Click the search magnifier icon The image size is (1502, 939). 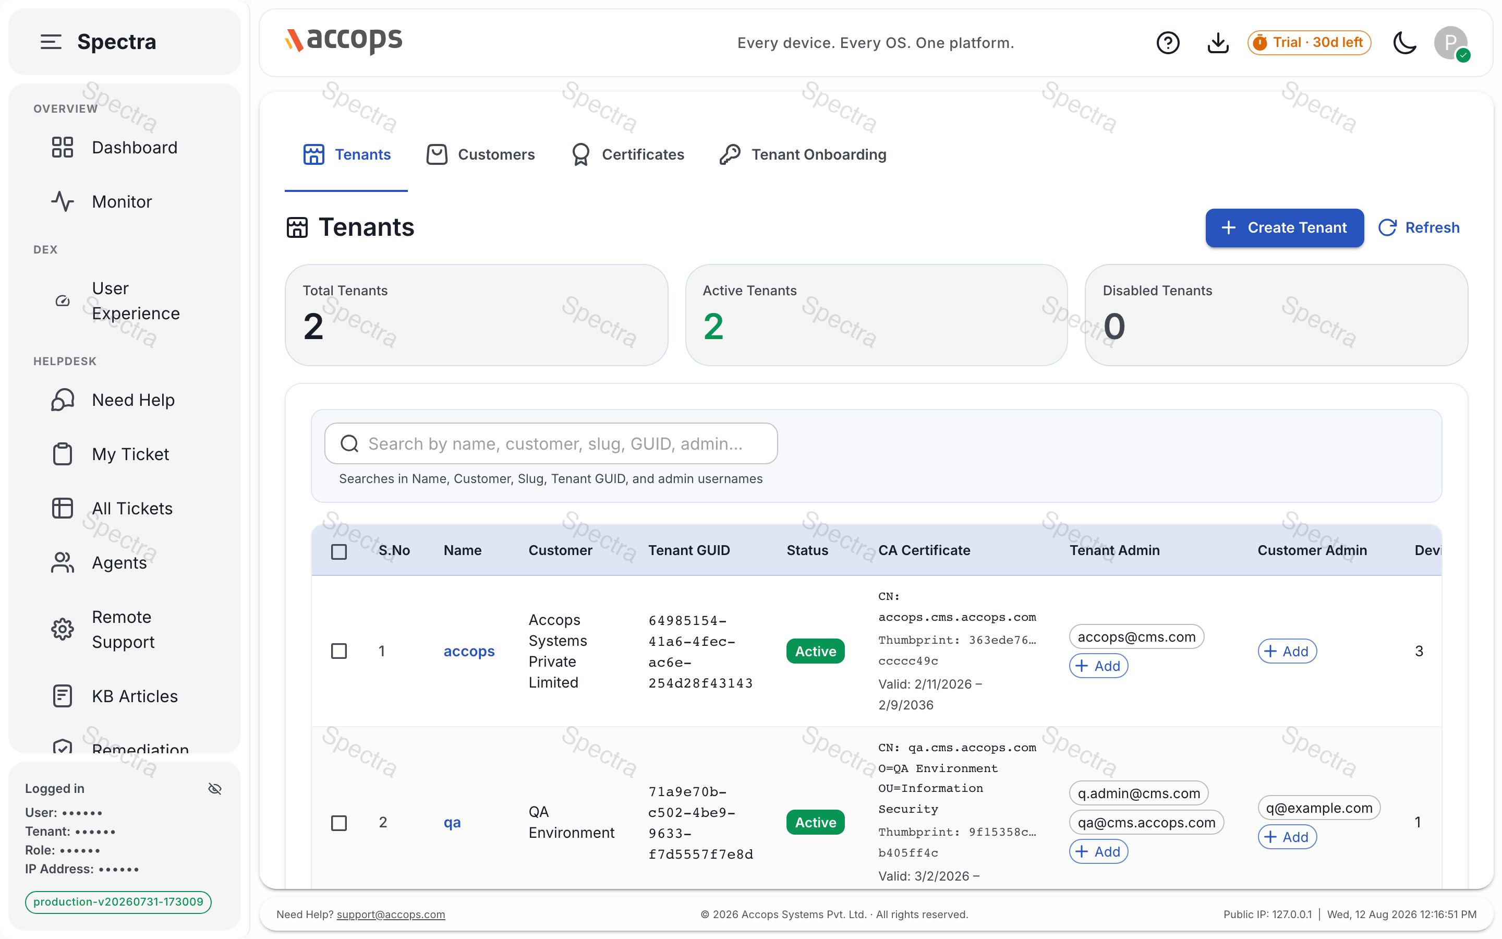tap(349, 443)
